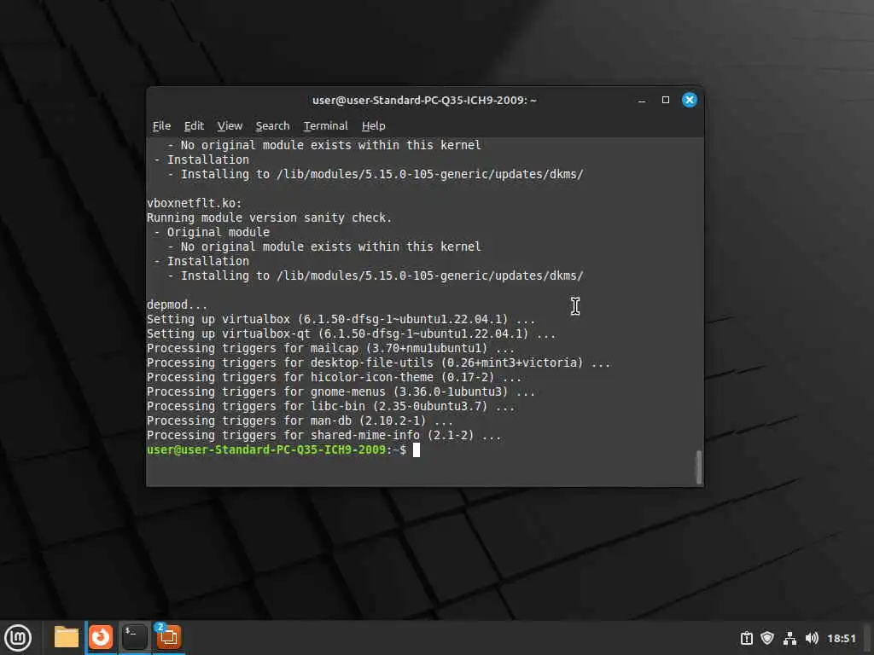Click the Terminal taskbar icon
The image size is (874, 655).
click(135, 637)
